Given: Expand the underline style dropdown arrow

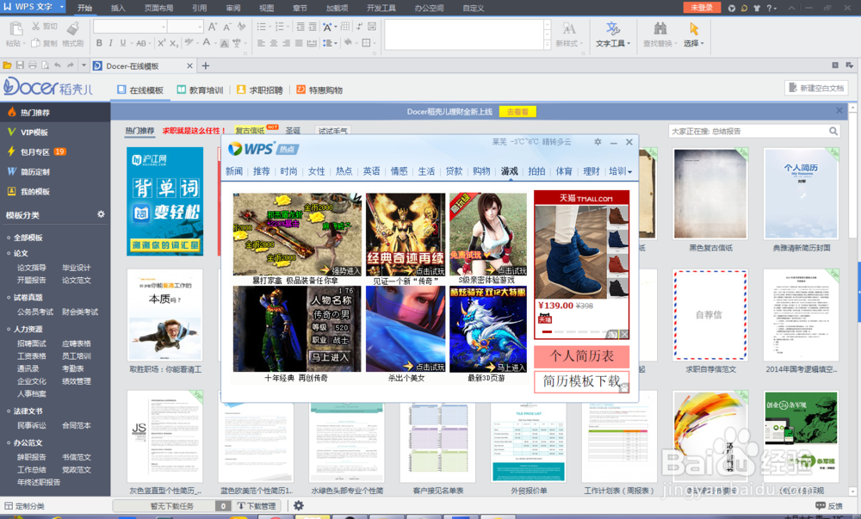Looking at the screenshot, I should coord(130,43).
